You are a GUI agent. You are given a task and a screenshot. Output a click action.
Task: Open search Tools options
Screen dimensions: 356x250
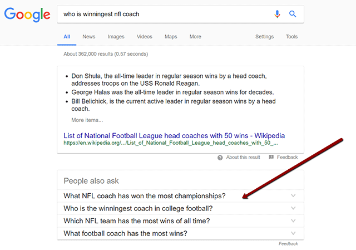pyautogui.click(x=291, y=37)
